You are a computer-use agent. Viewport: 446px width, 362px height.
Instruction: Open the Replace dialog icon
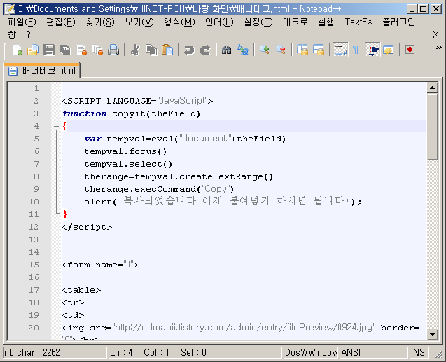click(x=243, y=50)
